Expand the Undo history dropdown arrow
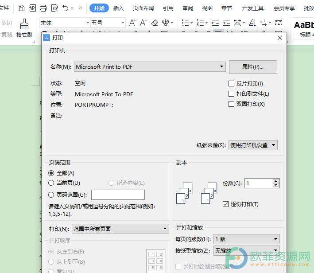This screenshot has height=273, width=314. (x=72, y=8)
